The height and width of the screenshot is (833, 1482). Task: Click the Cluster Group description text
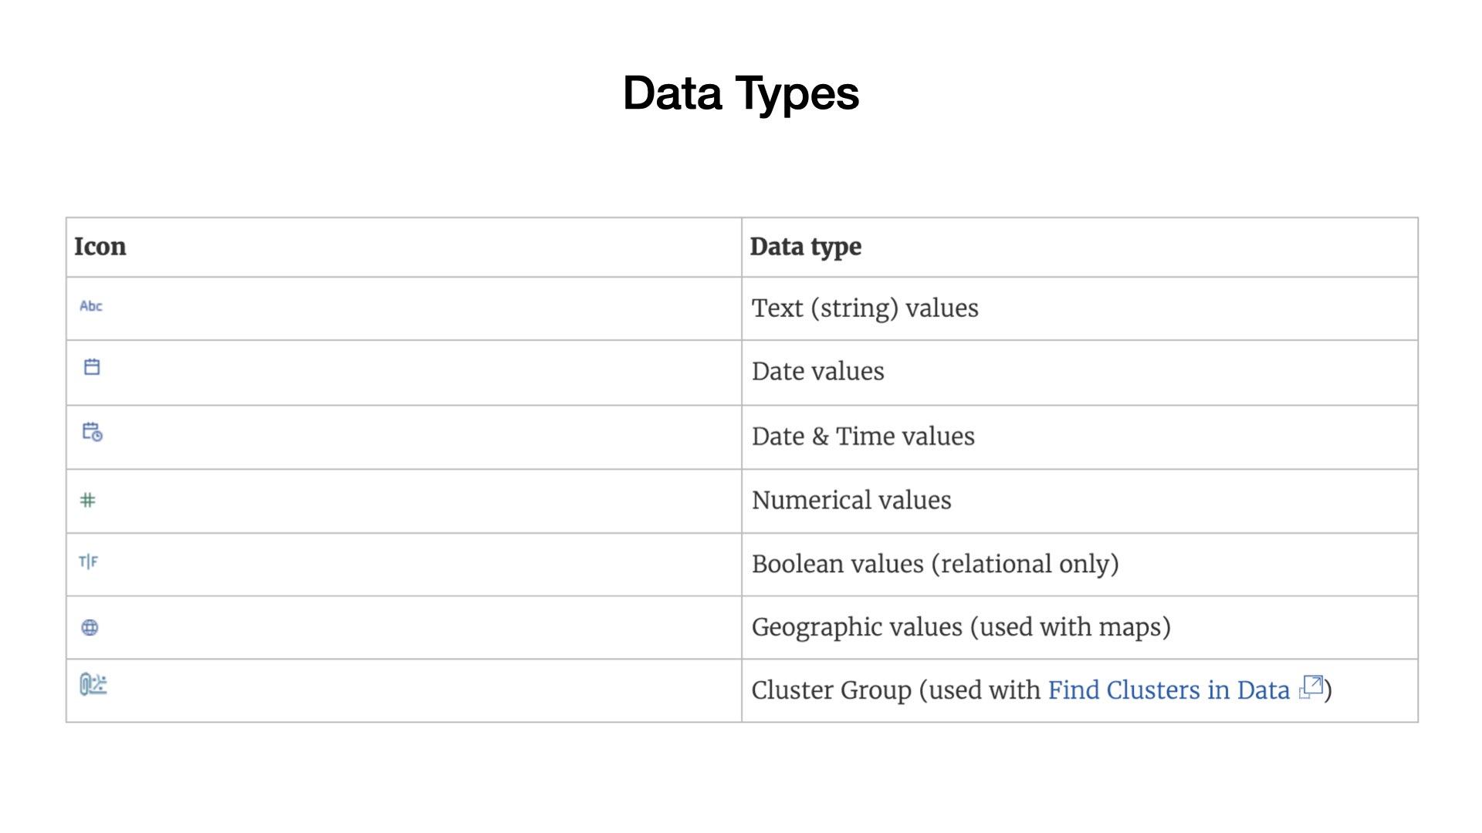[1042, 690]
